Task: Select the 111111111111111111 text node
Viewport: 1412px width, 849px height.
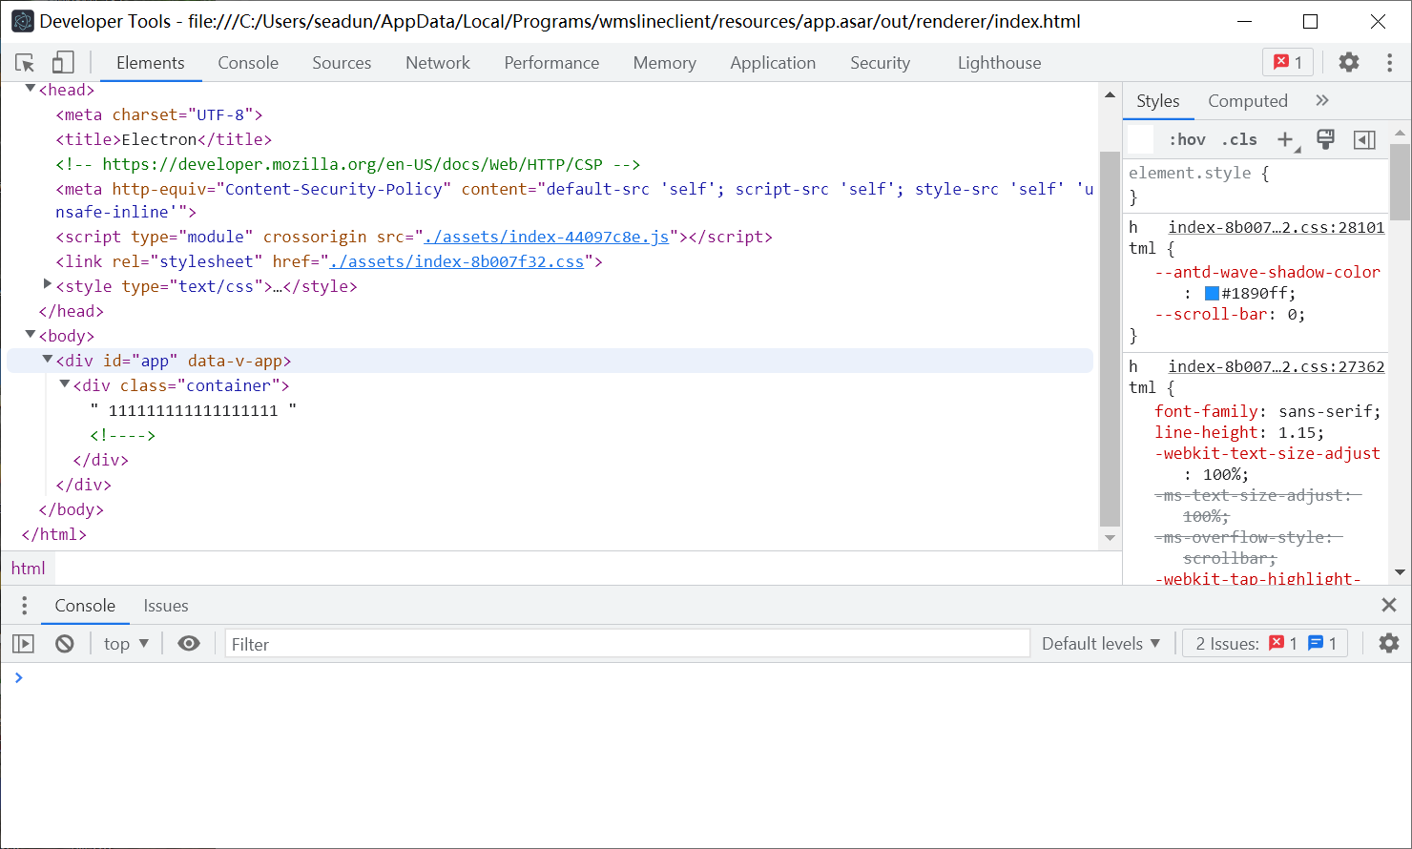Action: point(194,410)
